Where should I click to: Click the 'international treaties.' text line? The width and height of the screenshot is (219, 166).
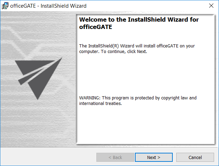101,104
